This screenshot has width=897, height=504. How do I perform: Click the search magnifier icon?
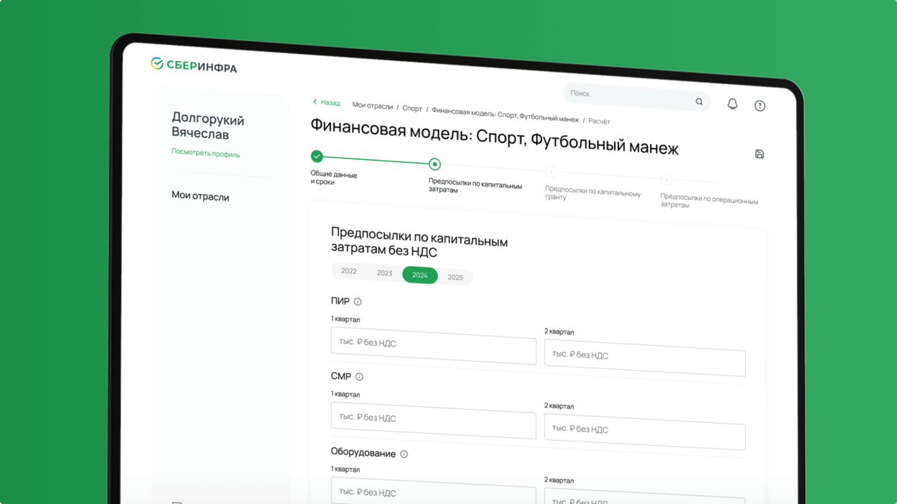(698, 101)
